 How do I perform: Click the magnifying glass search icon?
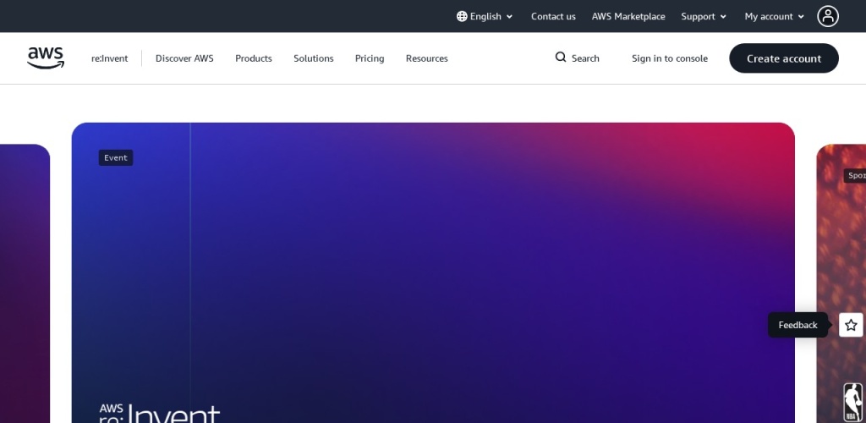point(561,58)
